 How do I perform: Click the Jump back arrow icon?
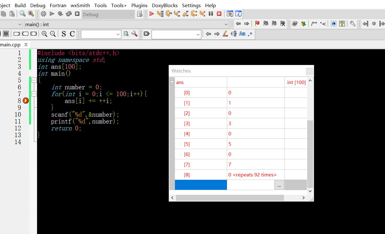(238, 24)
